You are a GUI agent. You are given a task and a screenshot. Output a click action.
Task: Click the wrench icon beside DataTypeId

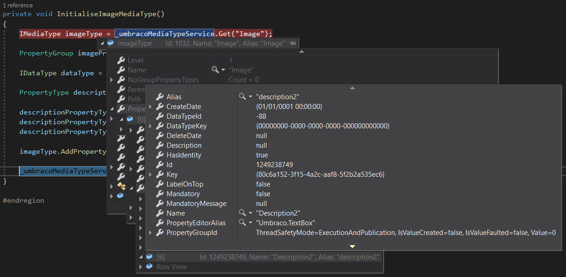[160, 116]
